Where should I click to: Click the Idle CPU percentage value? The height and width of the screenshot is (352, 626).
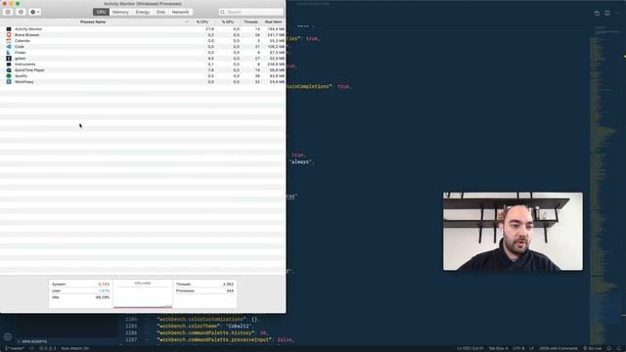point(103,297)
